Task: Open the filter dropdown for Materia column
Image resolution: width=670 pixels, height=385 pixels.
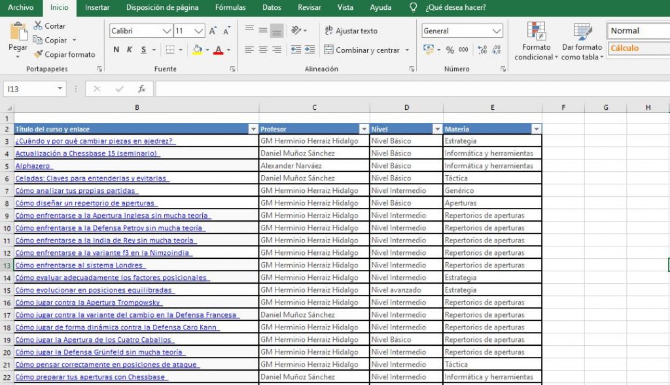Action: pyautogui.click(x=537, y=129)
